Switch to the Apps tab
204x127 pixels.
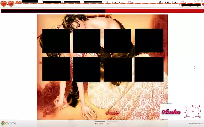tap(108, 124)
